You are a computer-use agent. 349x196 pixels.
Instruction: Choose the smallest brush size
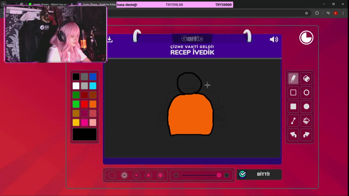coord(112,175)
